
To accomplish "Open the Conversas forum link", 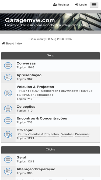I will pos(26,63).
